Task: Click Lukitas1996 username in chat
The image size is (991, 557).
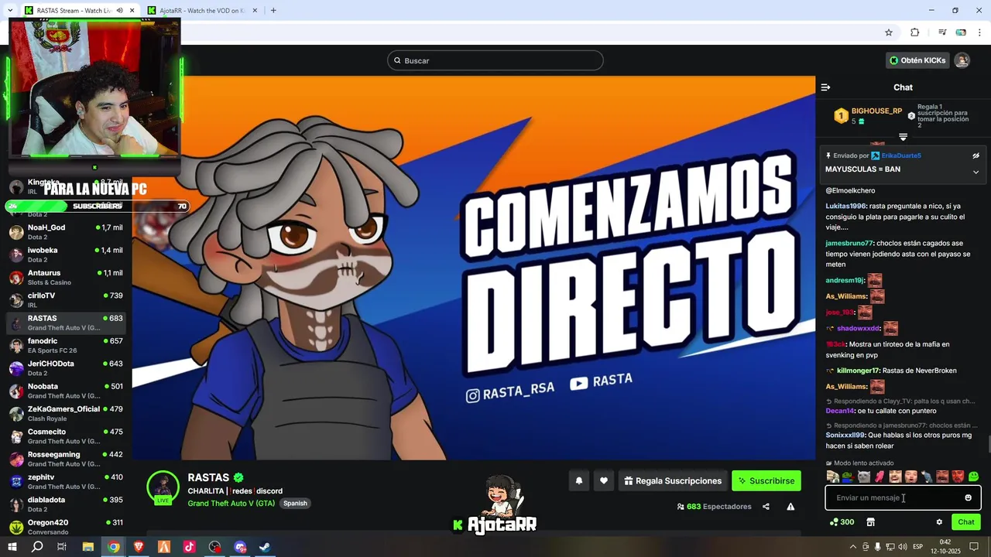Action: click(x=845, y=206)
